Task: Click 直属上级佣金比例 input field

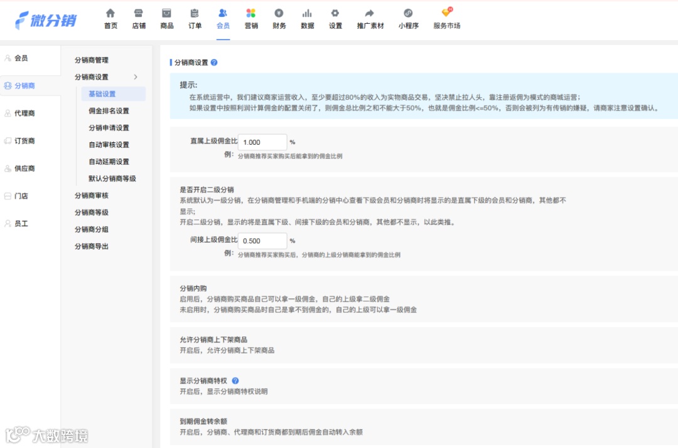Action: [x=262, y=142]
